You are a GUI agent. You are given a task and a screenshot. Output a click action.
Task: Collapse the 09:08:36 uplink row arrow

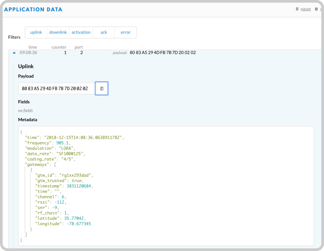point(14,53)
